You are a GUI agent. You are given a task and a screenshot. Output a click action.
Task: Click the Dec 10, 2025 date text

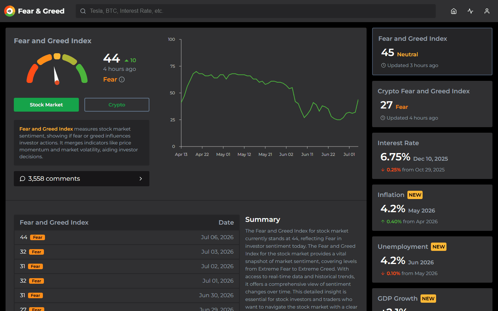431,159
